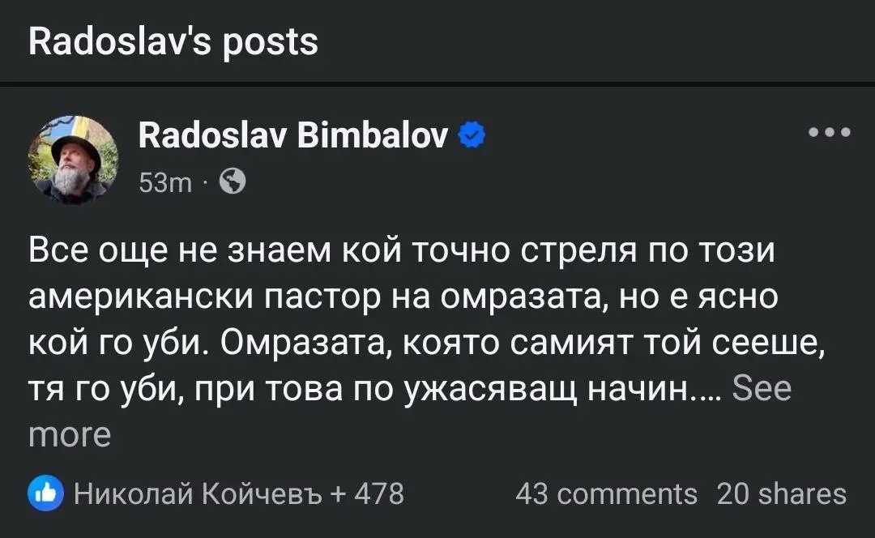
Task: Click the line starting "кой го уби"
Action: [x=426, y=344]
